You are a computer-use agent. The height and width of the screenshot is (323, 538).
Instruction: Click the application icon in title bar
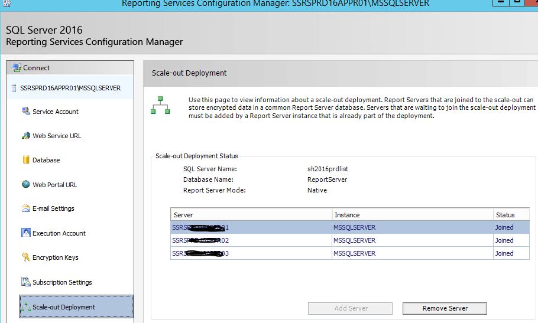tap(7, 4)
